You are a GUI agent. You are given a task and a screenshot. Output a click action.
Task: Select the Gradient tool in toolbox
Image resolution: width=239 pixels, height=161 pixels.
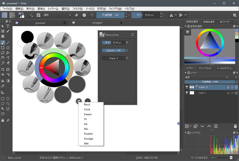coord(8,81)
